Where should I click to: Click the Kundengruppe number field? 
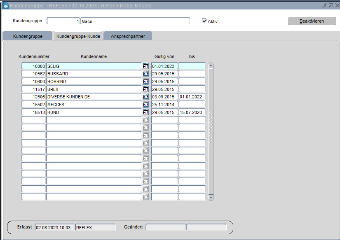pos(63,21)
